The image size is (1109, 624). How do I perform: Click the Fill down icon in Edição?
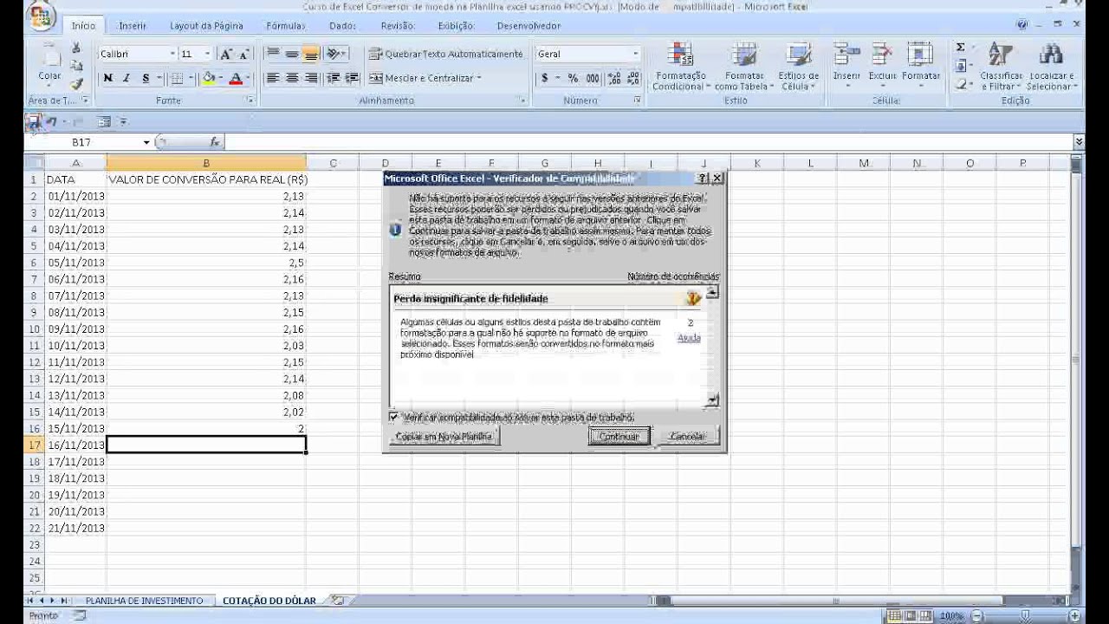[x=962, y=66]
